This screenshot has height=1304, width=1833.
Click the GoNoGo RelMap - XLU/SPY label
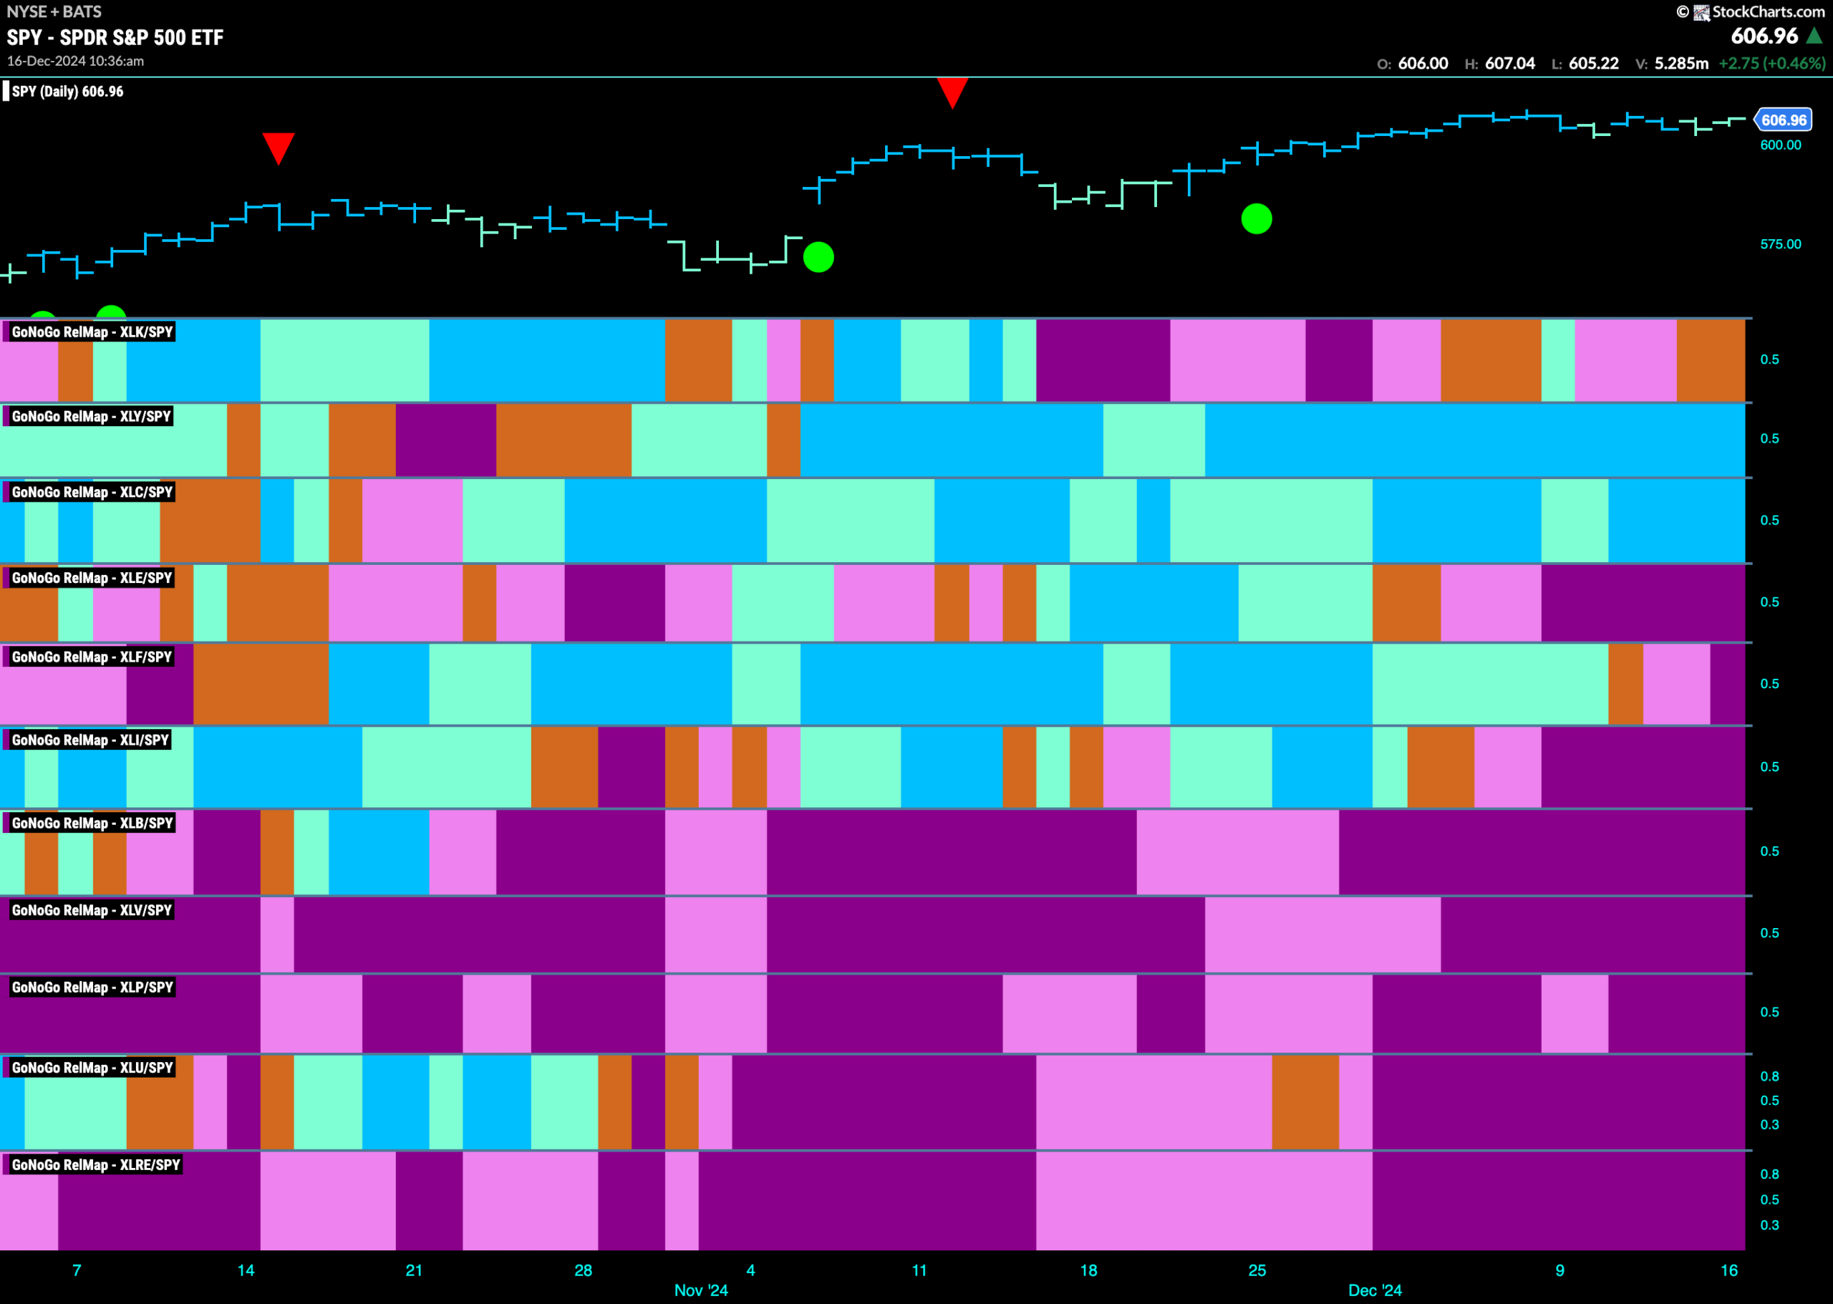[x=92, y=1067]
